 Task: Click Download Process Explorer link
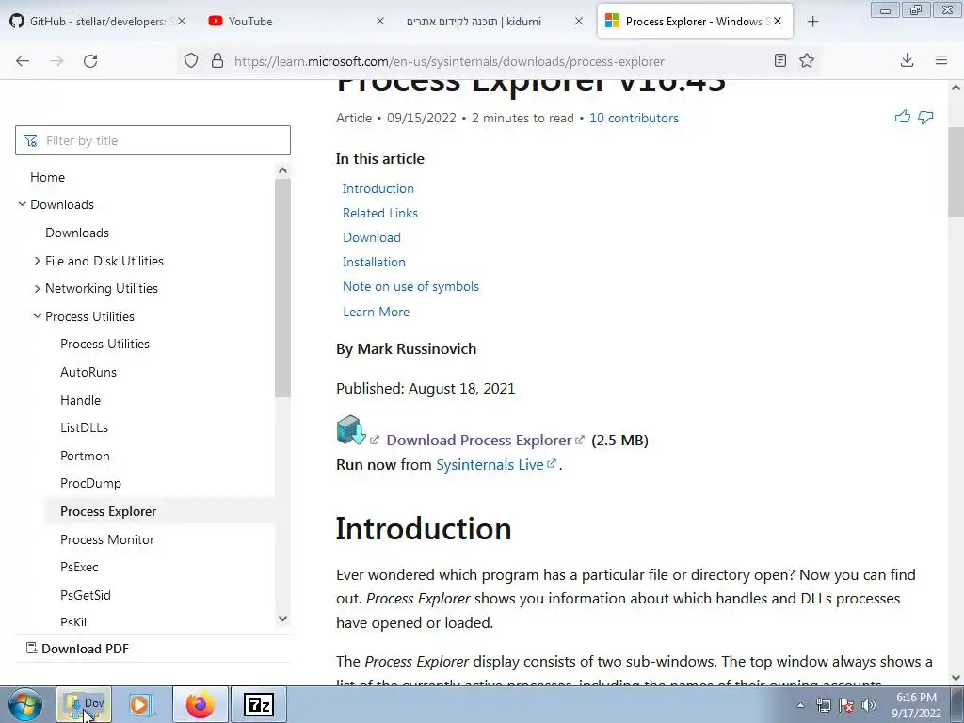pos(479,441)
